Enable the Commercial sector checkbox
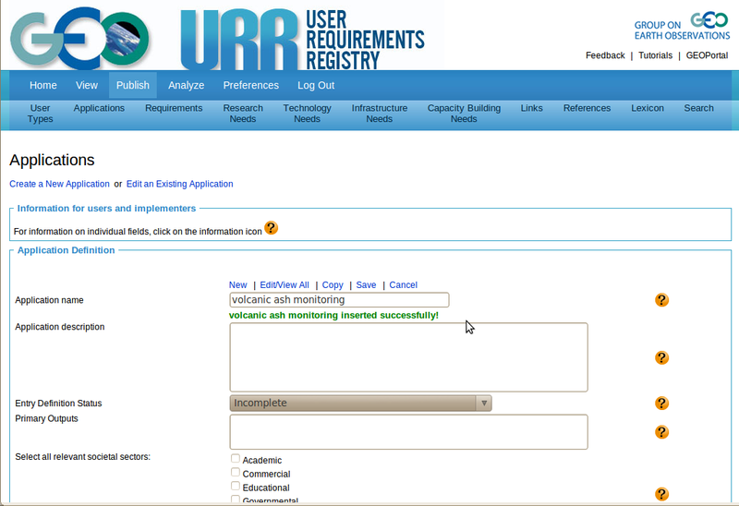The image size is (739, 506). [236, 473]
